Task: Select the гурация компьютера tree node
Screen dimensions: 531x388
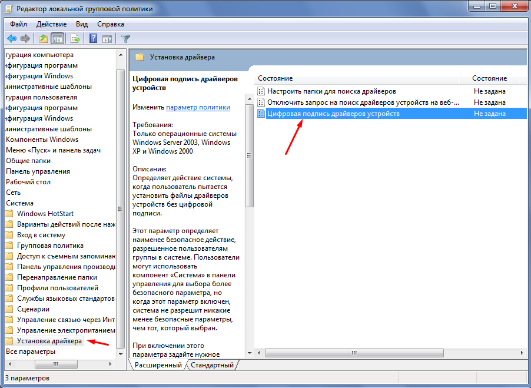Action: tap(39, 55)
